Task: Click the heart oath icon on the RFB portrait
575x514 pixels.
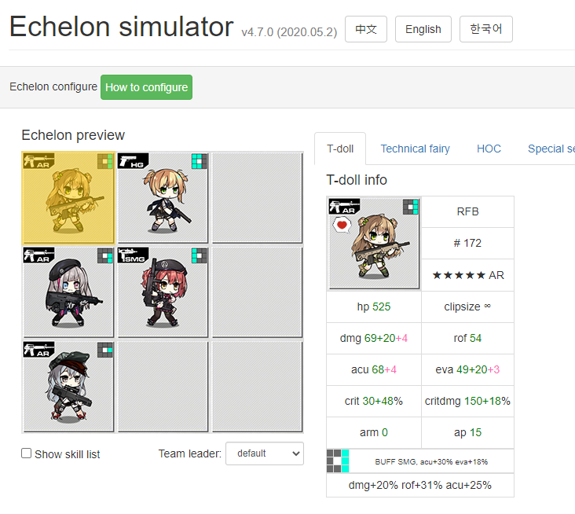Action: (x=342, y=225)
